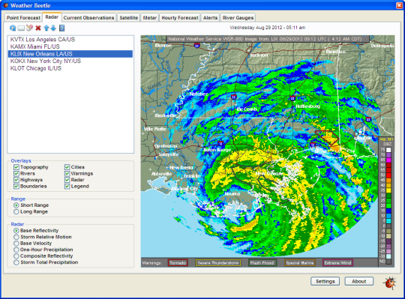
Task: Click the Special Marine warning legend box
Action: 300,263
